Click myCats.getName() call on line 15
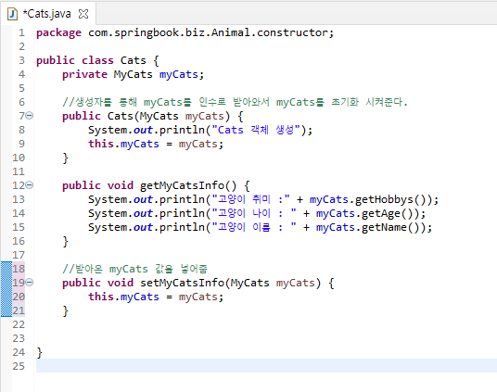This screenshot has width=497, height=392. click(x=371, y=228)
